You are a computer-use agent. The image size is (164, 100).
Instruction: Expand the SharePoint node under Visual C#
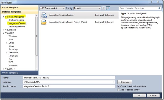(x=7, y=53)
